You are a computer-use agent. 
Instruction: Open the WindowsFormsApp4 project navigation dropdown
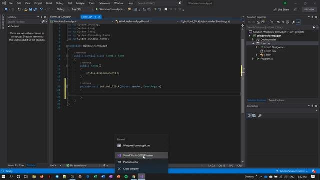coord(82,21)
